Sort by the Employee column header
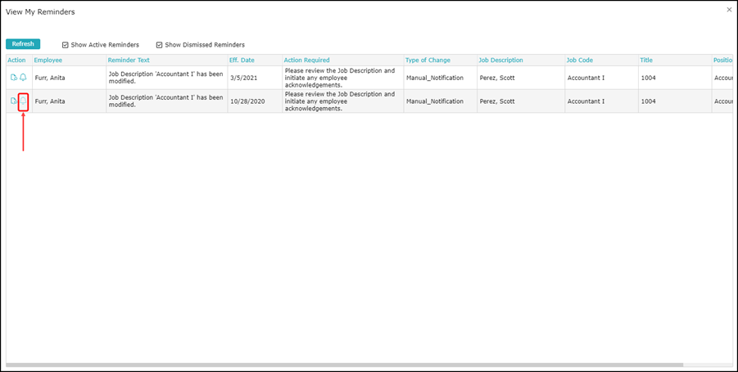This screenshot has height=372, width=738. [48, 61]
